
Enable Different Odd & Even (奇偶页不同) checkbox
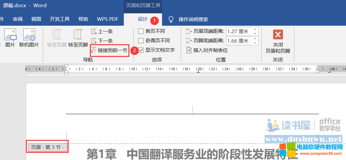point(141,41)
